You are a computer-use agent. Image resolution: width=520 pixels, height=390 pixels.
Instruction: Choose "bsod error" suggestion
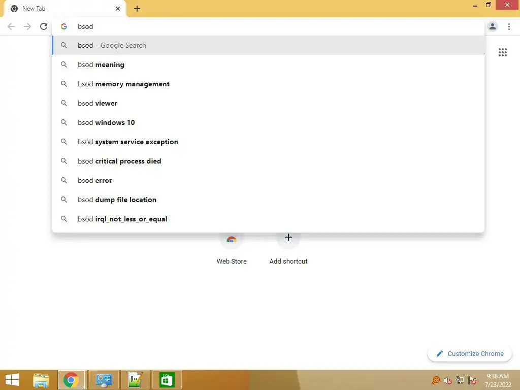click(268, 180)
